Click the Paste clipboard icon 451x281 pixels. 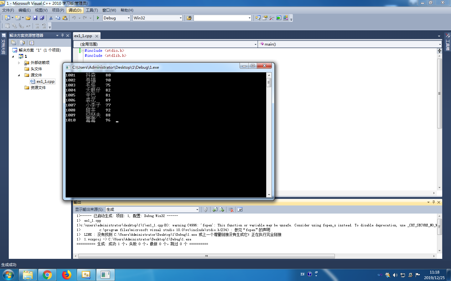[x=65, y=18]
